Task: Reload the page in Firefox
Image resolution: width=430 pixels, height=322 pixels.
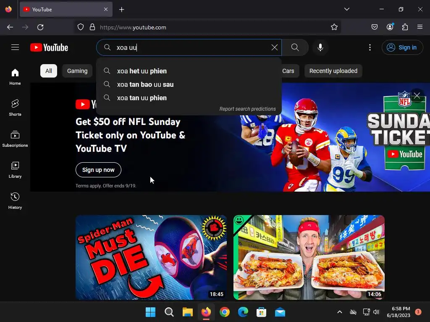Action: (40, 27)
